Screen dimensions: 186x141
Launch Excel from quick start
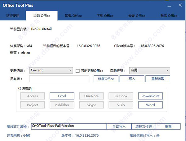62,96
